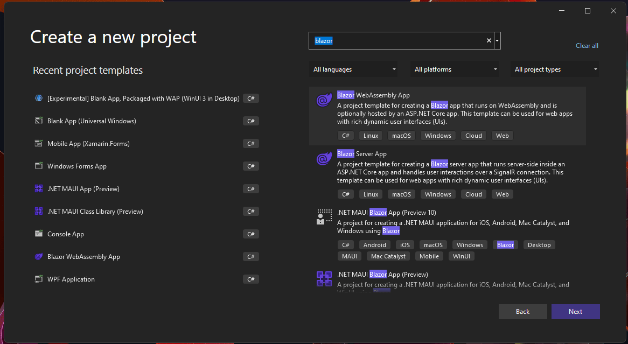The image size is (628, 344).
Task: Clear search text with the X icon
Action: click(489, 40)
